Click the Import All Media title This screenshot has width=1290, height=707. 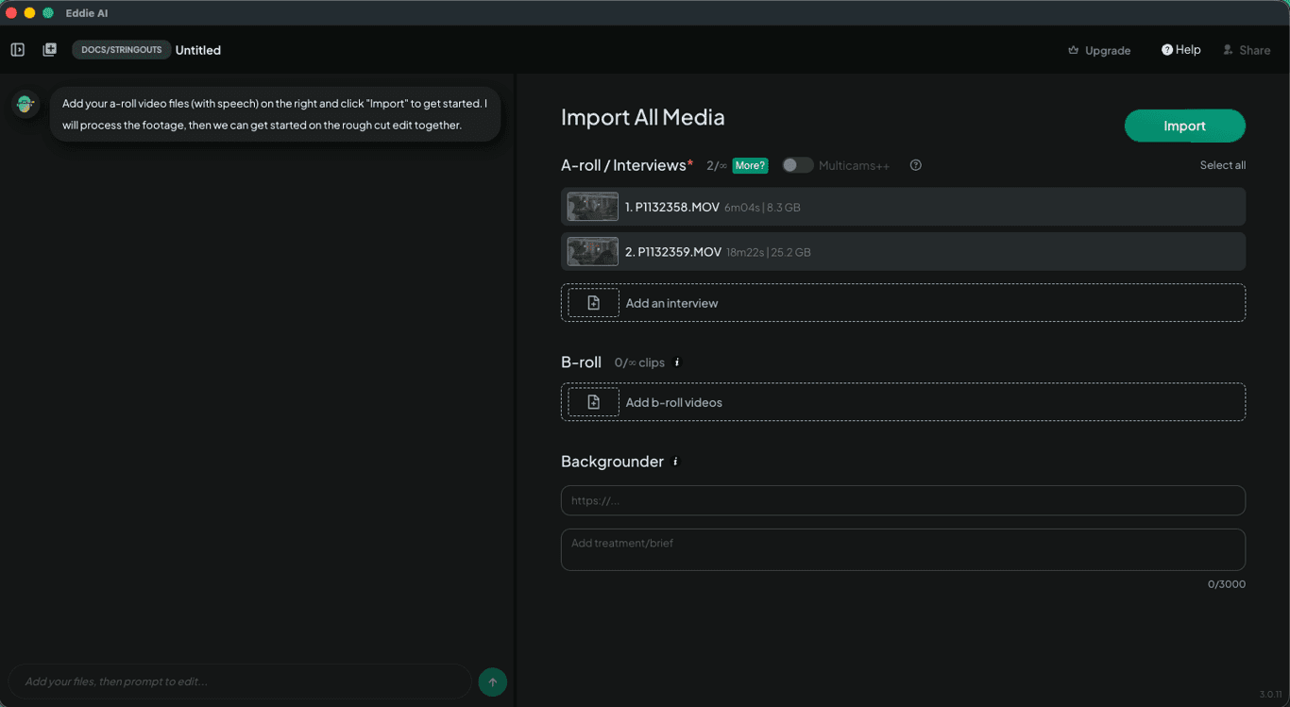[x=643, y=117]
